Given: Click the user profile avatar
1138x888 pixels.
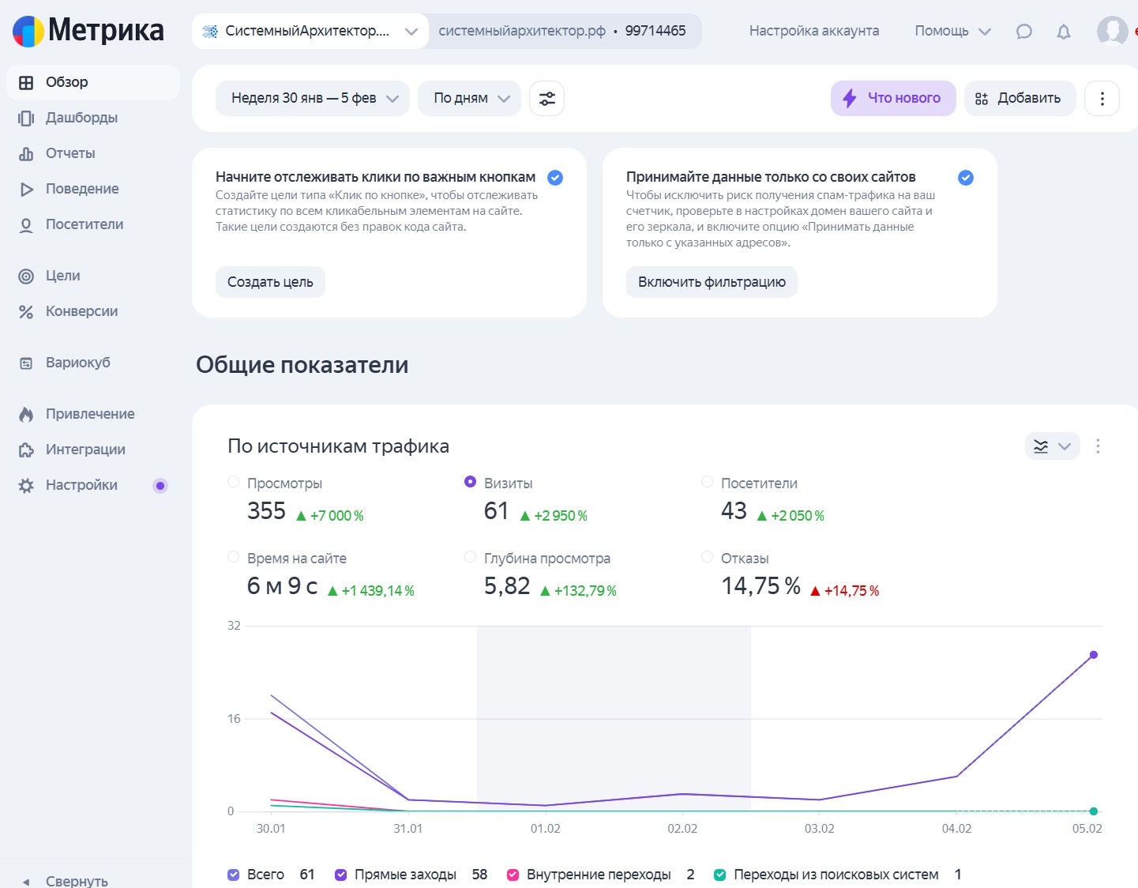Looking at the screenshot, I should (1112, 32).
